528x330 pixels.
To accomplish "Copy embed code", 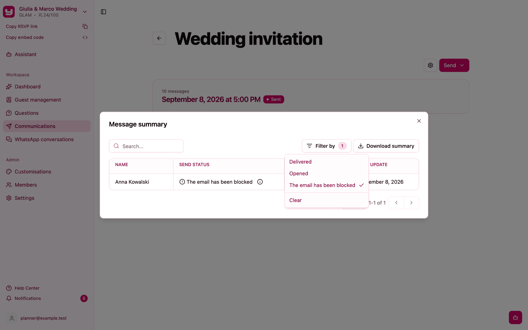I will (x=47, y=38).
